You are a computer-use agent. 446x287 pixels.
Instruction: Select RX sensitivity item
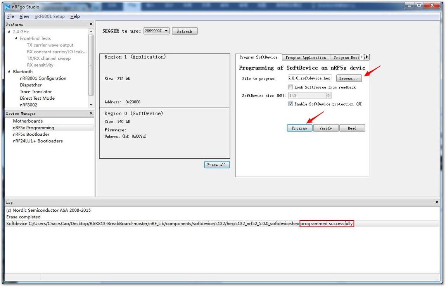click(40, 65)
